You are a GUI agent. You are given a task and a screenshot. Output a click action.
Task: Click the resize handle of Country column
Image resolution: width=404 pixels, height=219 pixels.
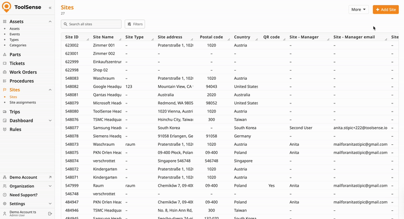click(257, 39)
